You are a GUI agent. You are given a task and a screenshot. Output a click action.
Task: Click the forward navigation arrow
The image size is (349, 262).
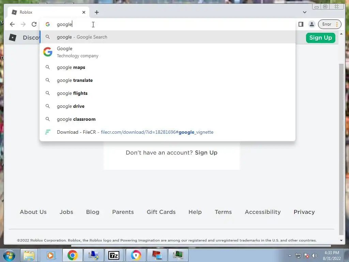click(23, 24)
